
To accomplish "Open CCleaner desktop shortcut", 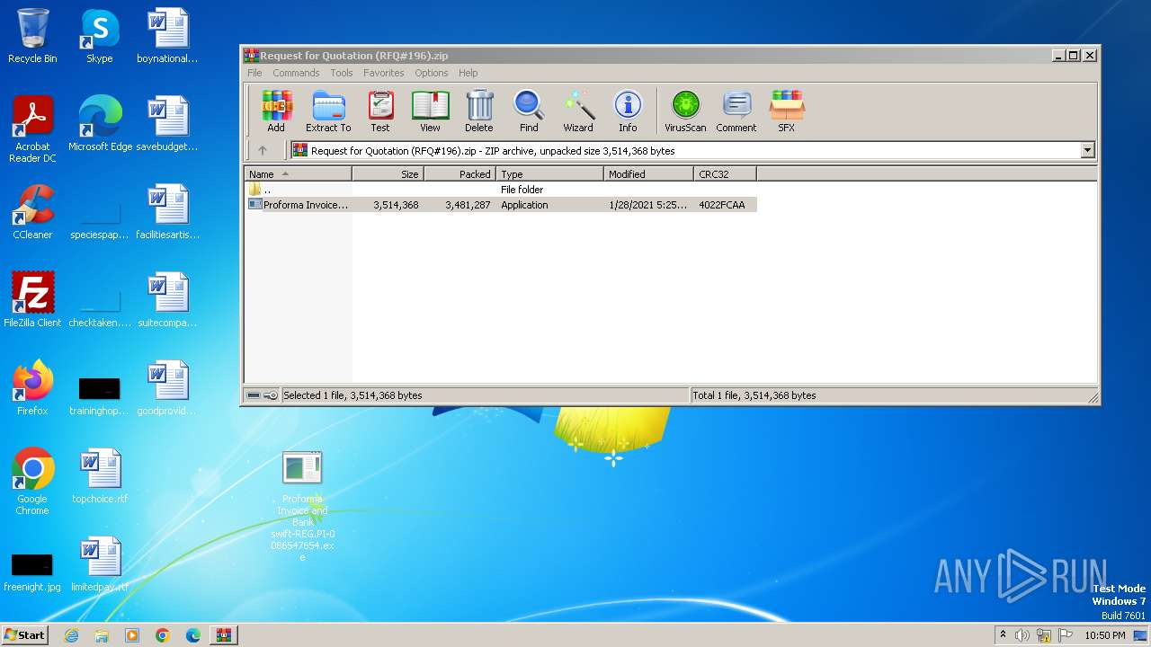I will (32, 212).
